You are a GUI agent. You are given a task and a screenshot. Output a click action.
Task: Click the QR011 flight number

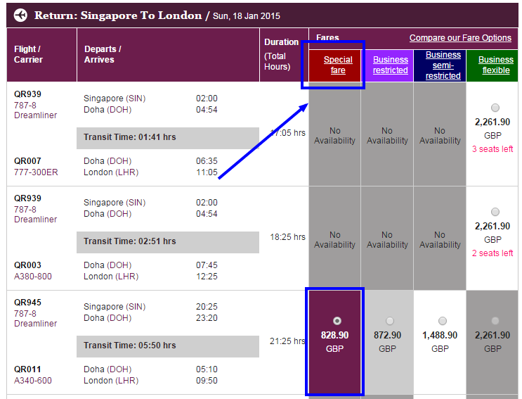click(x=27, y=369)
